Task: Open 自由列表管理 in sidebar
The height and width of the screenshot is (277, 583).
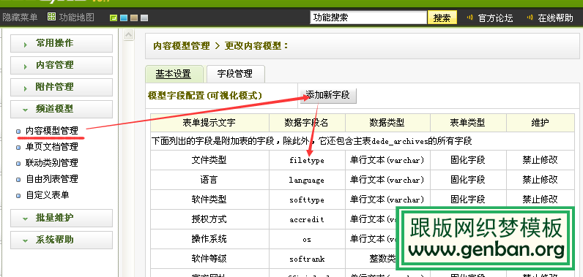Action: click(52, 179)
